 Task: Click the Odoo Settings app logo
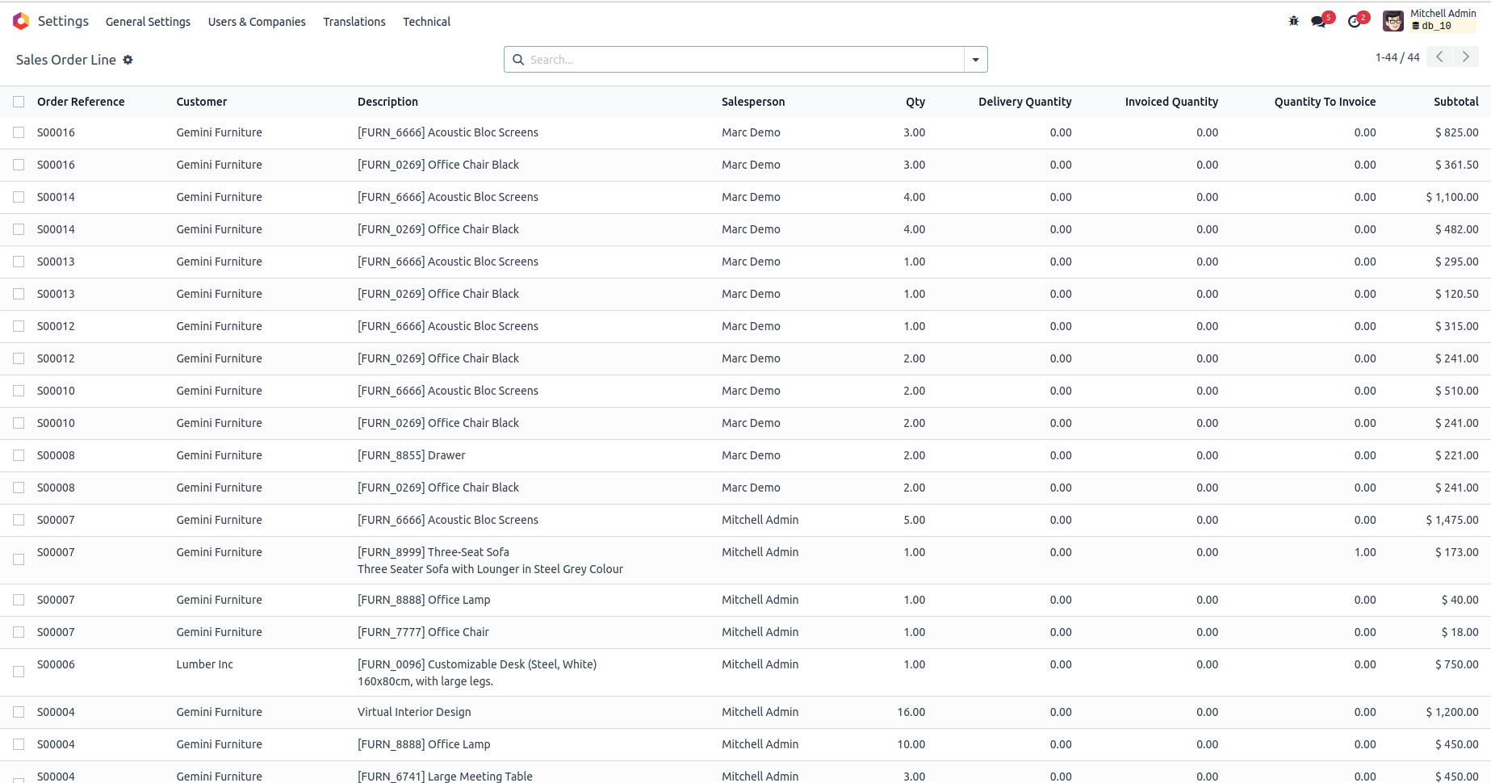(21, 21)
